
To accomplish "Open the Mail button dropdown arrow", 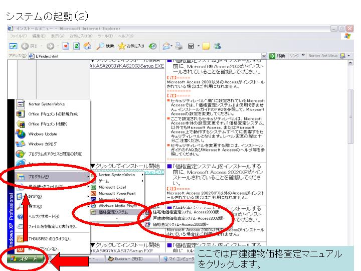I will 172,46.
